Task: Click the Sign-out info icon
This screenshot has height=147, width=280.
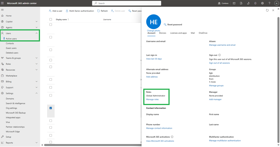Action: tap(220, 55)
